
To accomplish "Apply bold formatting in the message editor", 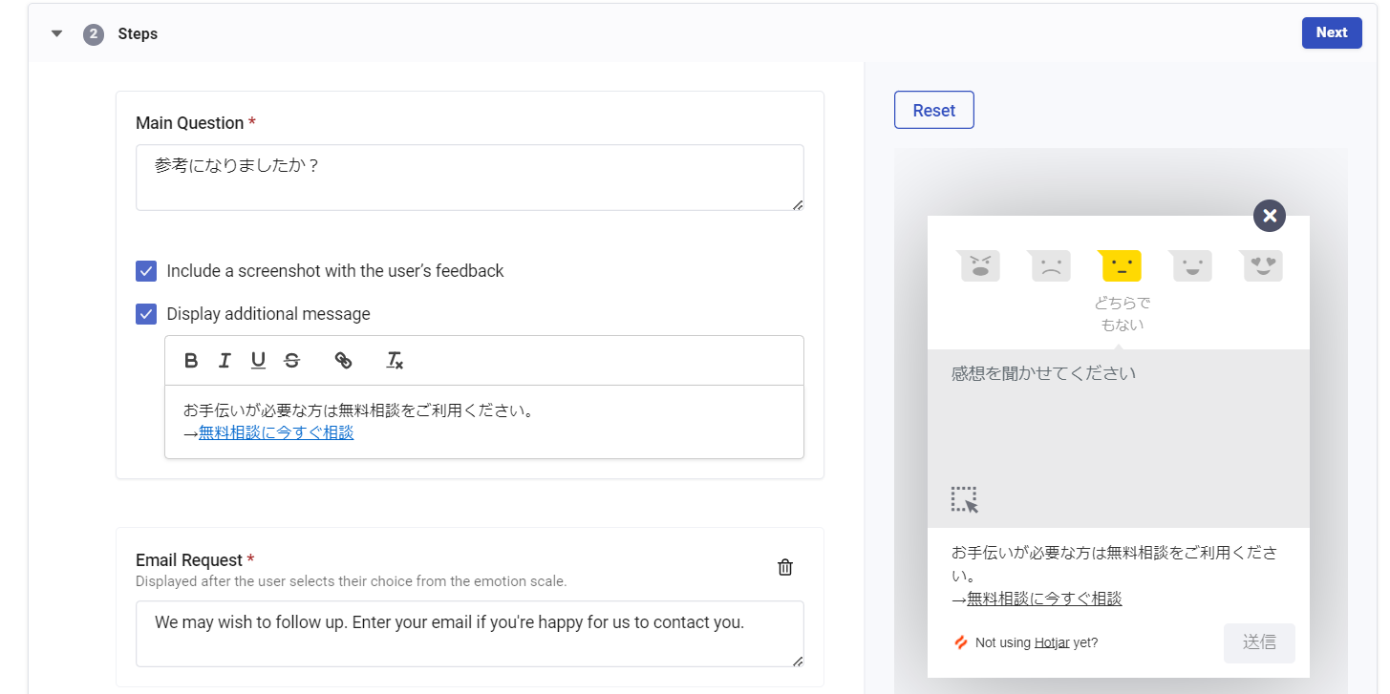I will pos(190,360).
